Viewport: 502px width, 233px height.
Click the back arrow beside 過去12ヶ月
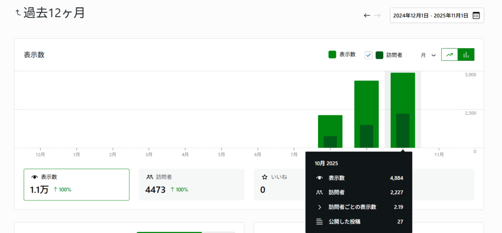(x=19, y=13)
